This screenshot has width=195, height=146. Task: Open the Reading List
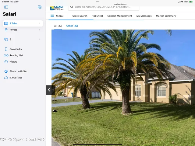(16, 55)
